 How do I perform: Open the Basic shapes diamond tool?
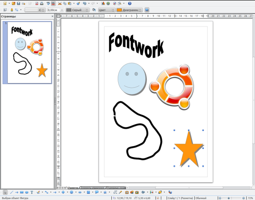click(63, 192)
